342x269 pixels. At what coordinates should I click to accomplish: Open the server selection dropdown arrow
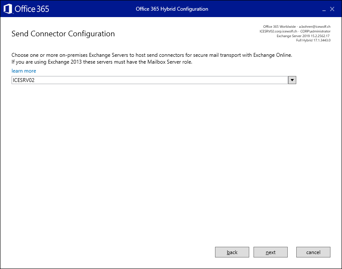pyautogui.click(x=292, y=80)
